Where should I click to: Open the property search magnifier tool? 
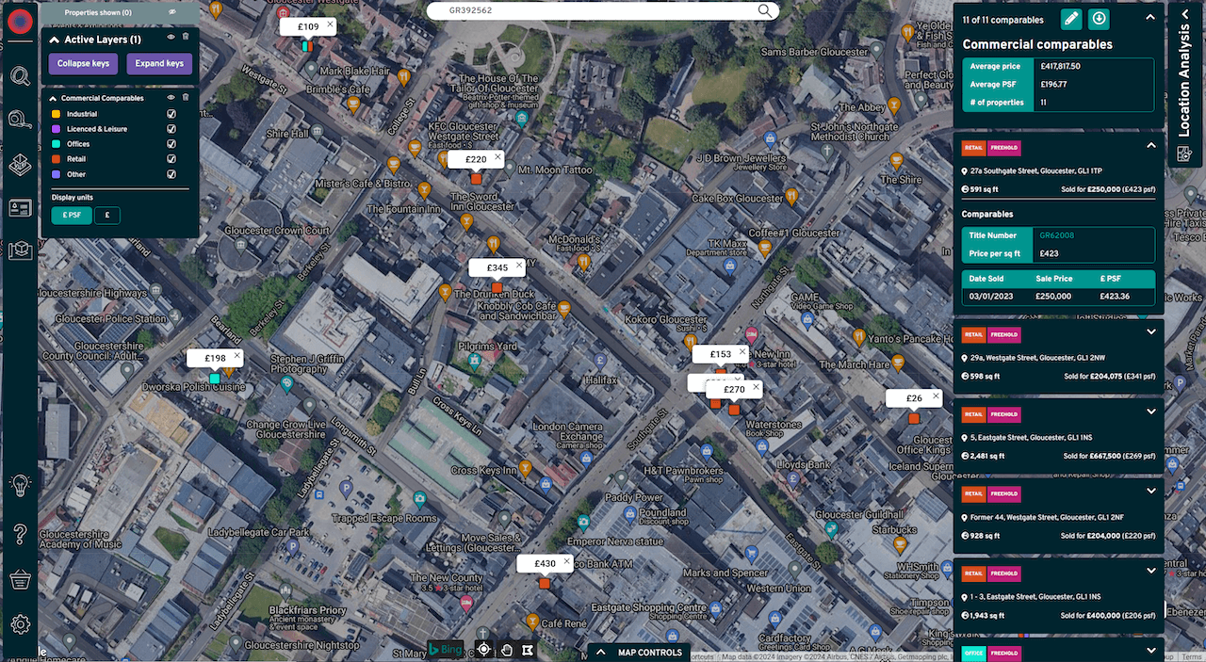click(x=20, y=76)
